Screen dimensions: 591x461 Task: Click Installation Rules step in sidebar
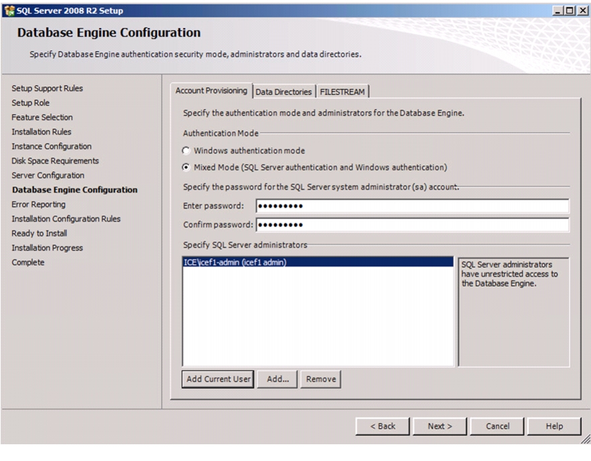point(42,132)
